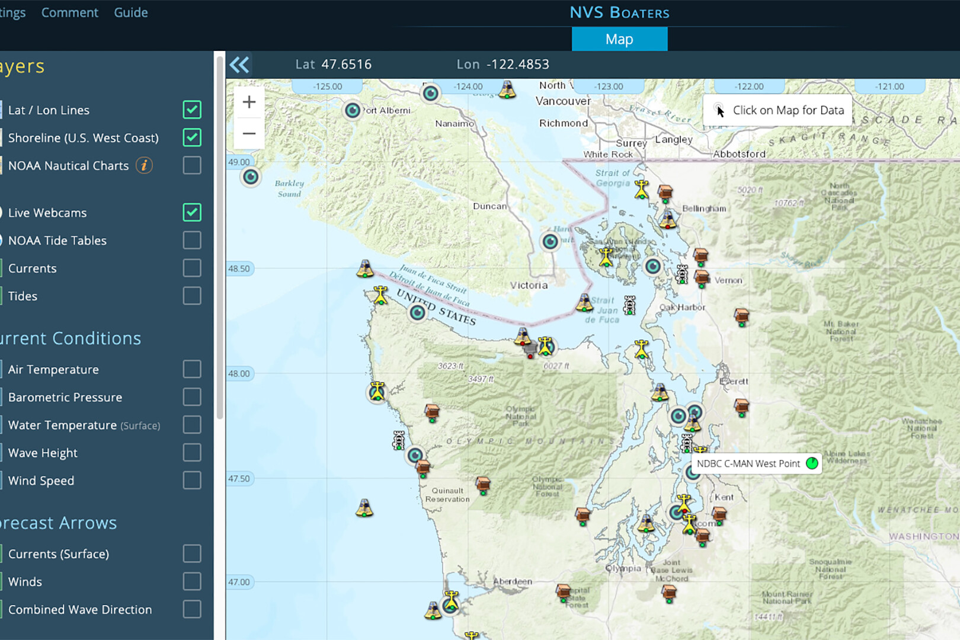Select the red-dot buoy marker left of Bellingham
Image resolution: width=960 pixels, height=640 pixels.
point(668,220)
